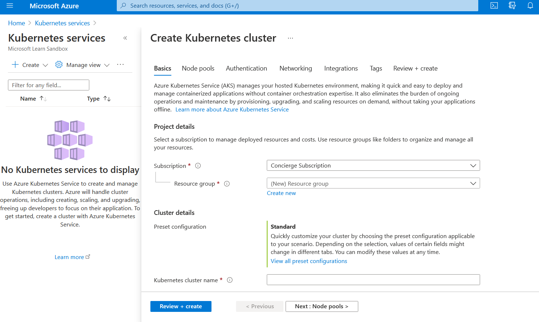Focus the top search resources box
Viewport: 539px width, 322px height.
pos(298,5)
